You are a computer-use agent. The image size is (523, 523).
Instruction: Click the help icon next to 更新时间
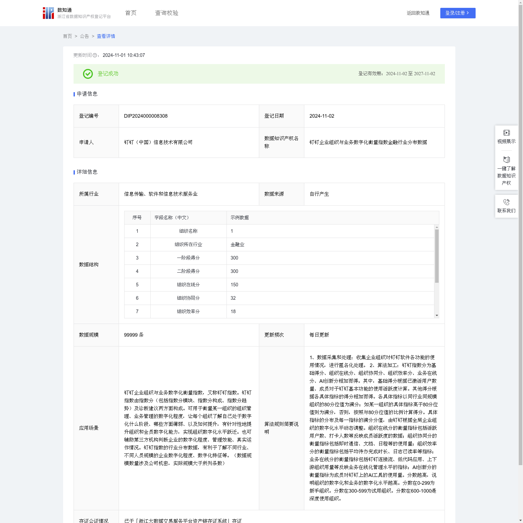(x=95, y=56)
